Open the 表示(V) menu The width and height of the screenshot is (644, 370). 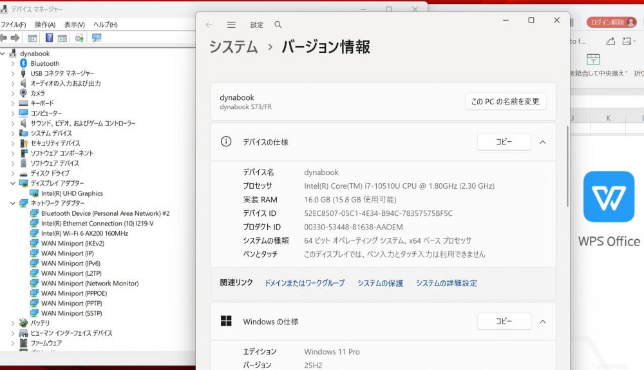coord(74,24)
